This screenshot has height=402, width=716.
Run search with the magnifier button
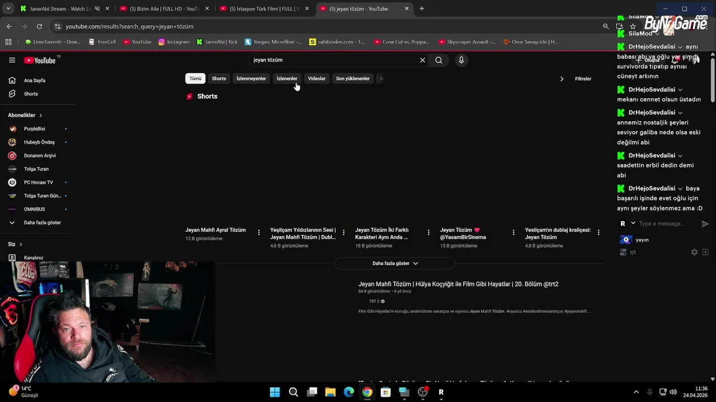(439, 60)
